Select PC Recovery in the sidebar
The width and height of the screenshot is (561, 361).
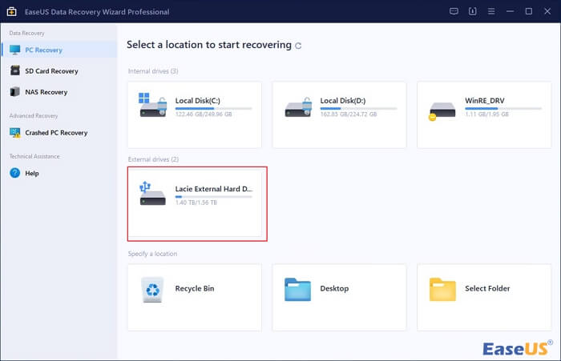[44, 50]
